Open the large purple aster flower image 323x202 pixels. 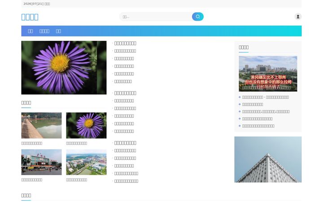(x=64, y=68)
